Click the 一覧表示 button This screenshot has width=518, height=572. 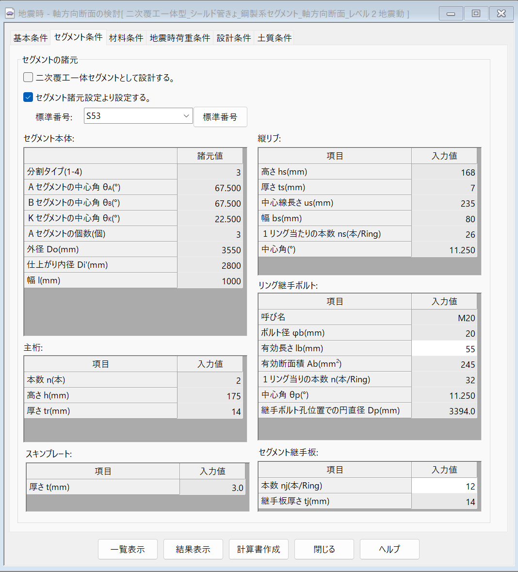click(128, 549)
